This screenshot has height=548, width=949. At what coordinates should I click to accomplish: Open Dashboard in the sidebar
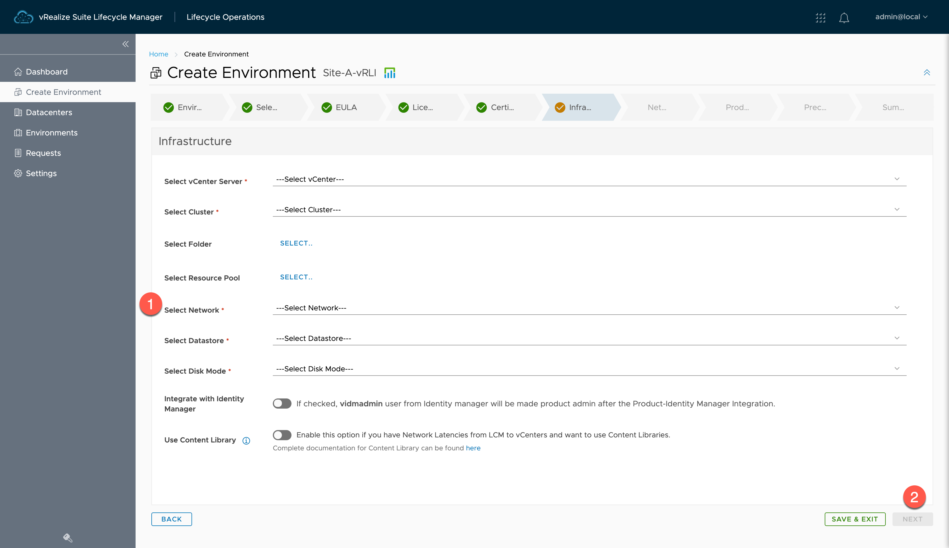click(68, 71)
